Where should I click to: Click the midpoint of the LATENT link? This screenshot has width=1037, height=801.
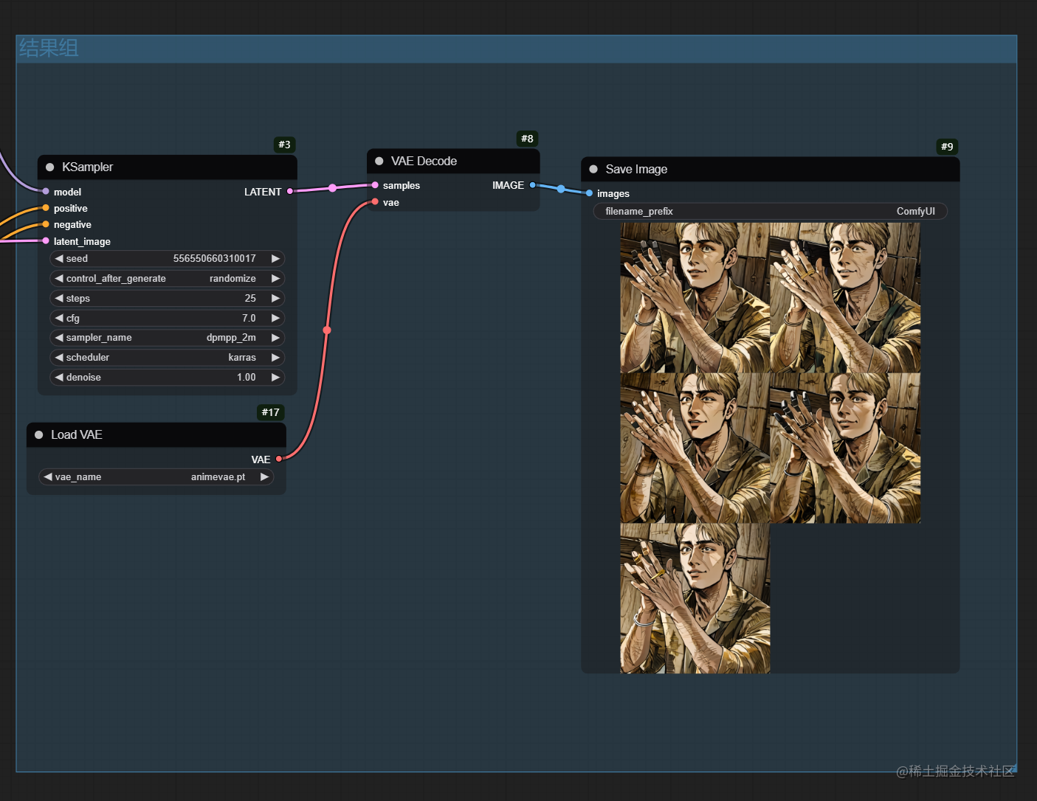click(333, 188)
